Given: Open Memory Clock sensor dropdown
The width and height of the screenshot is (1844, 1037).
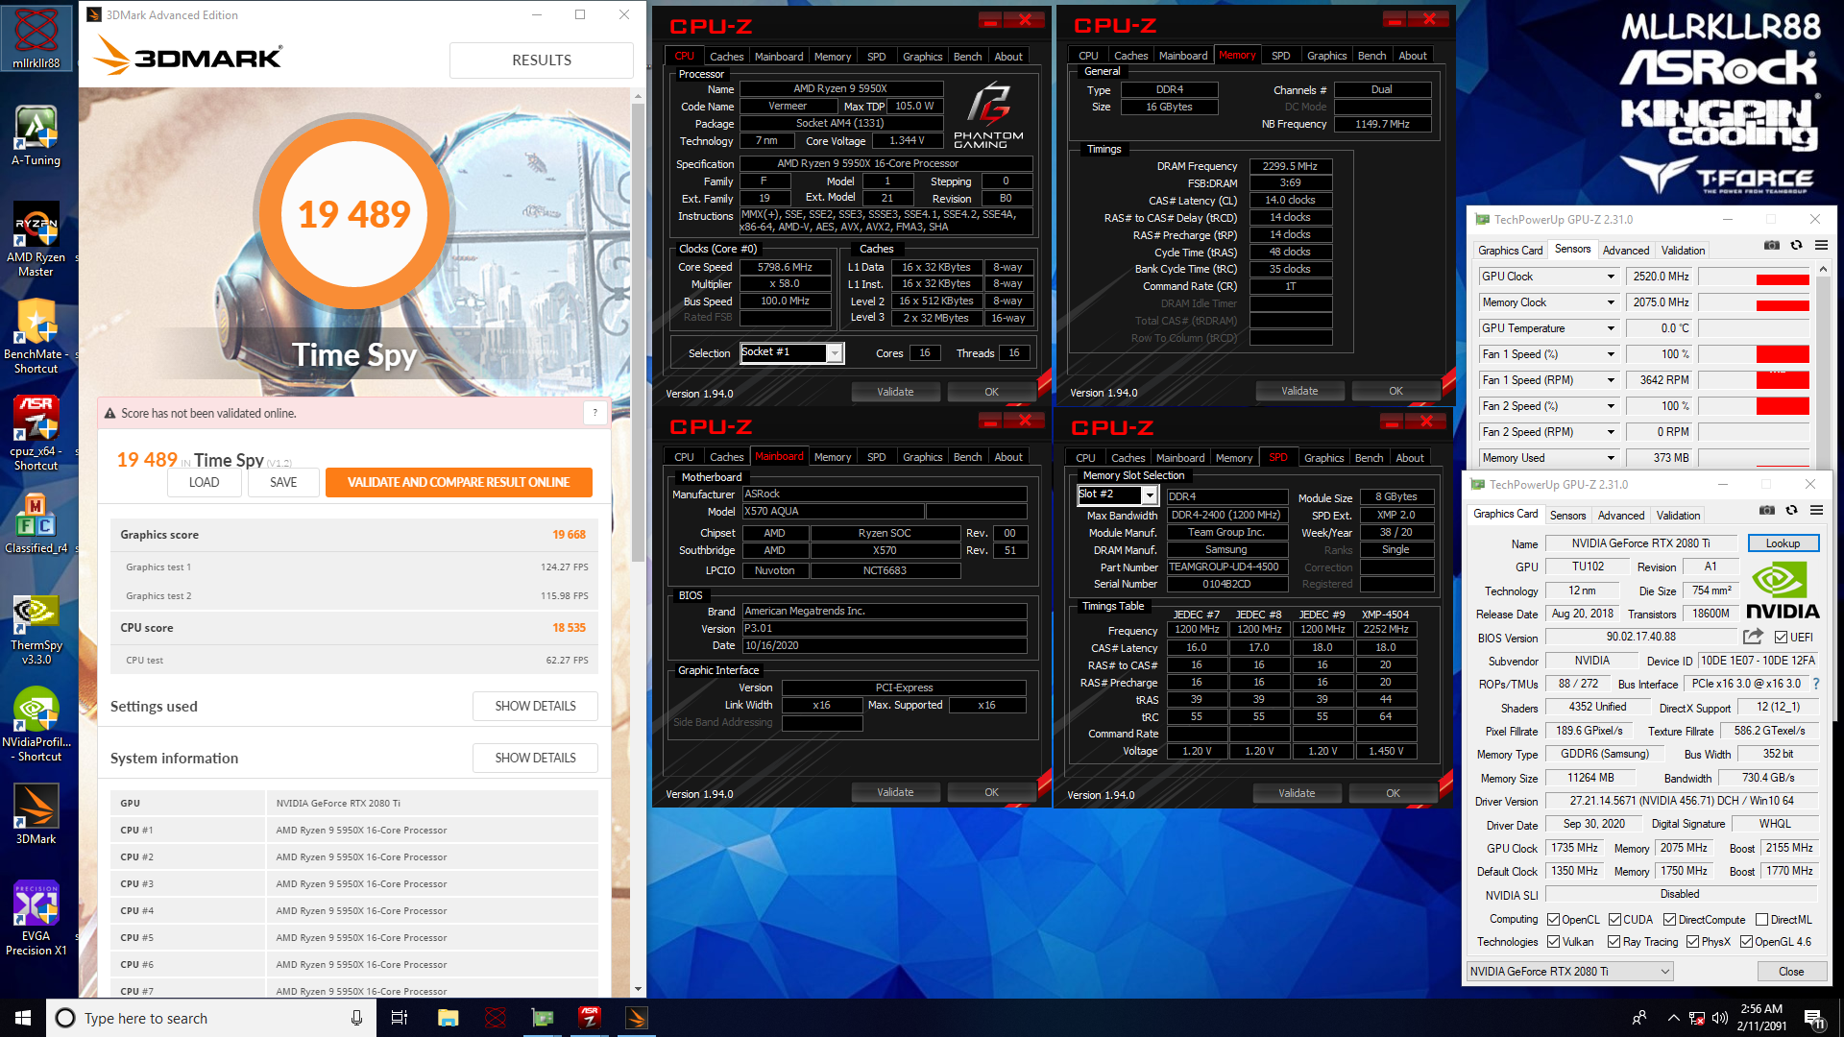Looking at the screenshot, I should [1611, 302].
